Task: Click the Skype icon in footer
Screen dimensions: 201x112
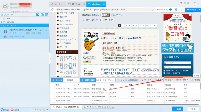Action: point(2,110)
